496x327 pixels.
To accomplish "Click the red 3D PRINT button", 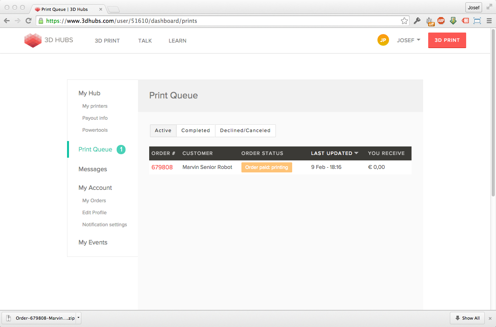I will (x=447, y=40).
